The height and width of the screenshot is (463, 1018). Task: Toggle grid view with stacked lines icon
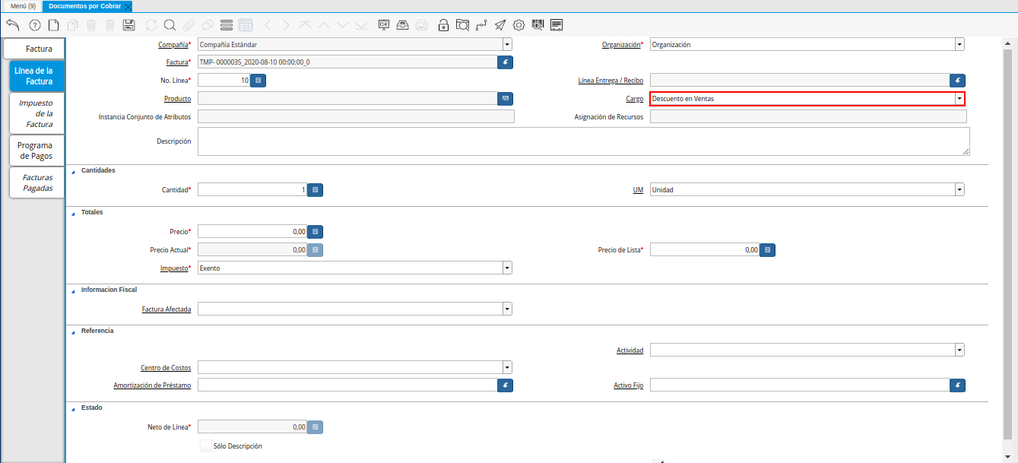(x=226, y=25)
